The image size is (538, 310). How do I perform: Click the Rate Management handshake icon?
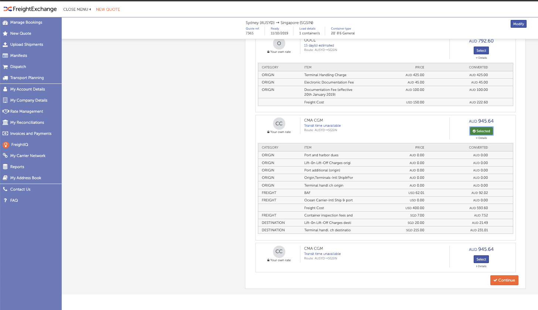point(6,111)
